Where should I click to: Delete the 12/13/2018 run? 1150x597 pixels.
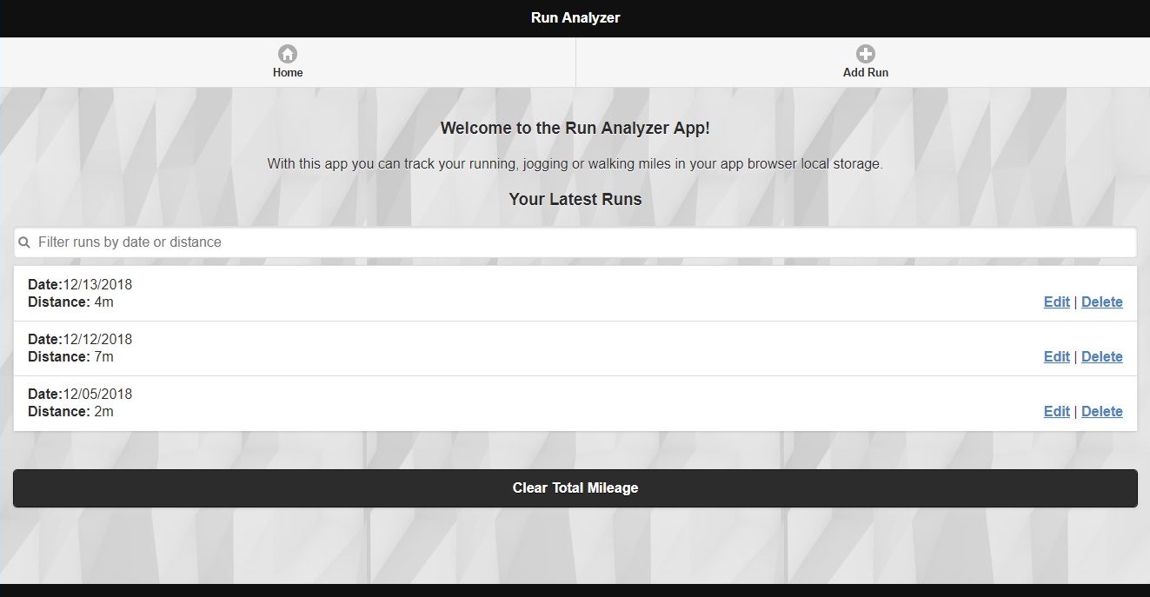coord(1102,302)
